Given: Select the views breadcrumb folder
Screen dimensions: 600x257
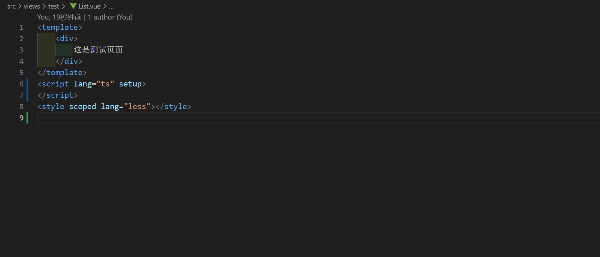Looking at the screenshot, I should 32,6.
